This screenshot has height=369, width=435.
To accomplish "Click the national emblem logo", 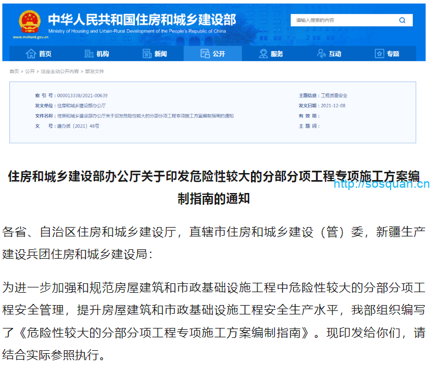I will 30,22.
